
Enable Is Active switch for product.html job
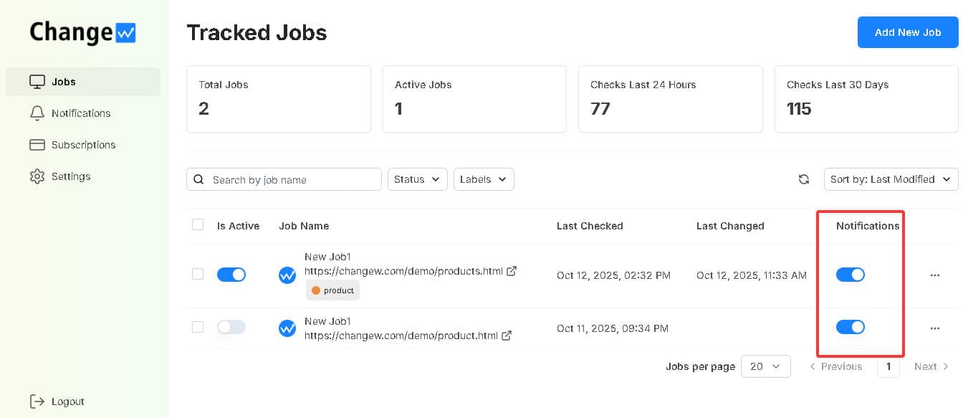231,327
